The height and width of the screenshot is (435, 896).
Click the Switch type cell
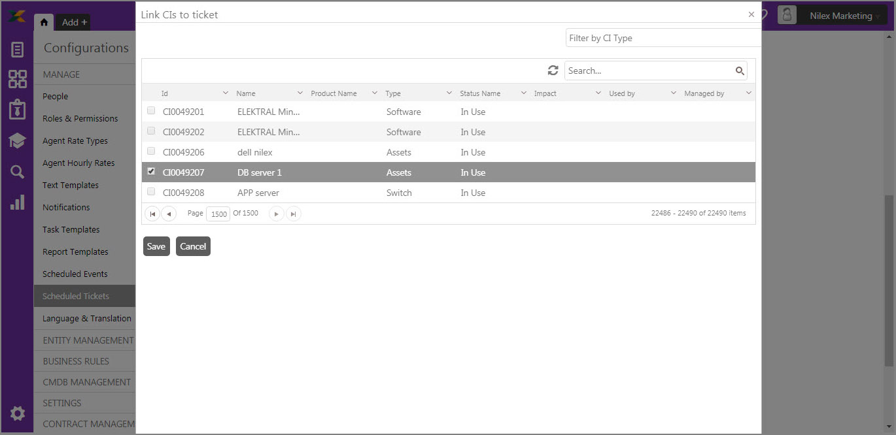[x=399, y=193]
